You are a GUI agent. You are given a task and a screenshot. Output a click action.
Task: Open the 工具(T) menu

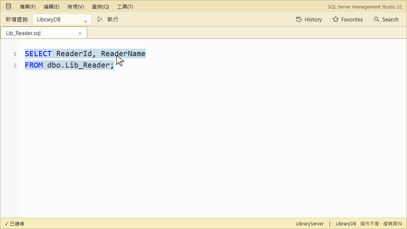point(125,7)
